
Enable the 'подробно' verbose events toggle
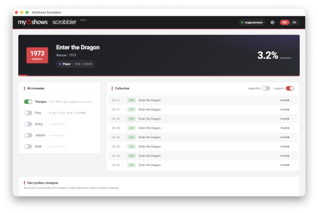[266, 88]
